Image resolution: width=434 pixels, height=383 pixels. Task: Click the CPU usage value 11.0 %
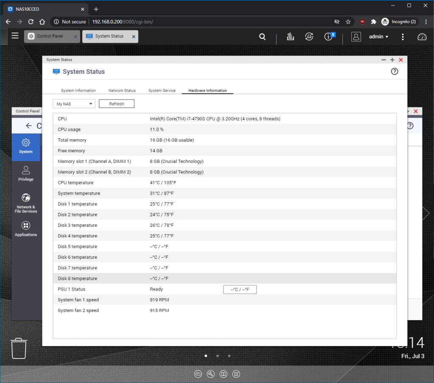pyautogui.click(x=157, y=129)
